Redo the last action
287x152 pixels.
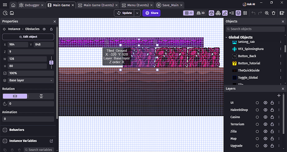click(x=260, y=13)
